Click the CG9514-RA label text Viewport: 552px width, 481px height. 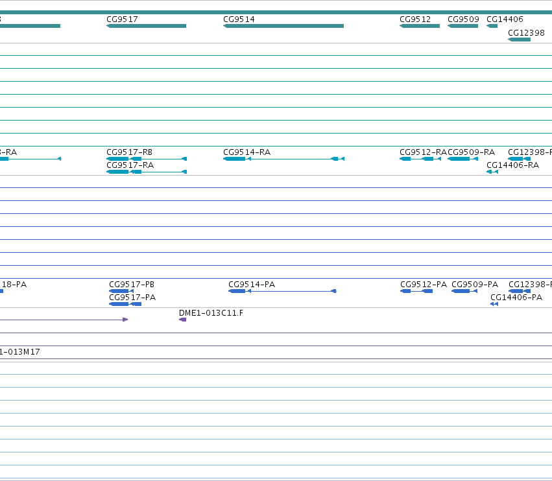click(x=246, y=152)
